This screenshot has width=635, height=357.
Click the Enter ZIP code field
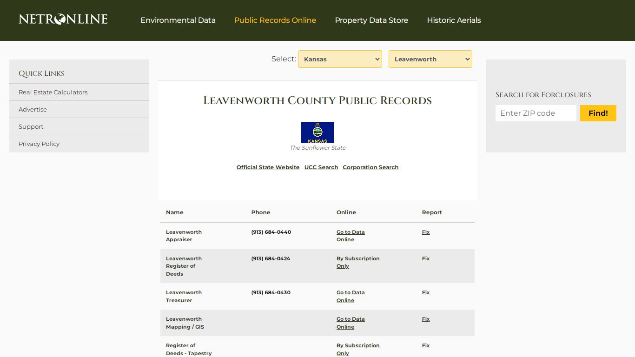(536, 113)
